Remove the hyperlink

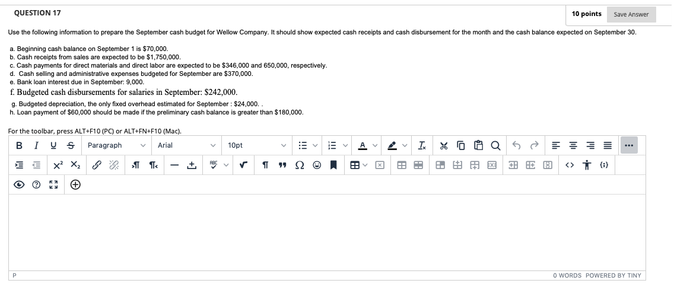pyautogui.click(x=114, y=165)
